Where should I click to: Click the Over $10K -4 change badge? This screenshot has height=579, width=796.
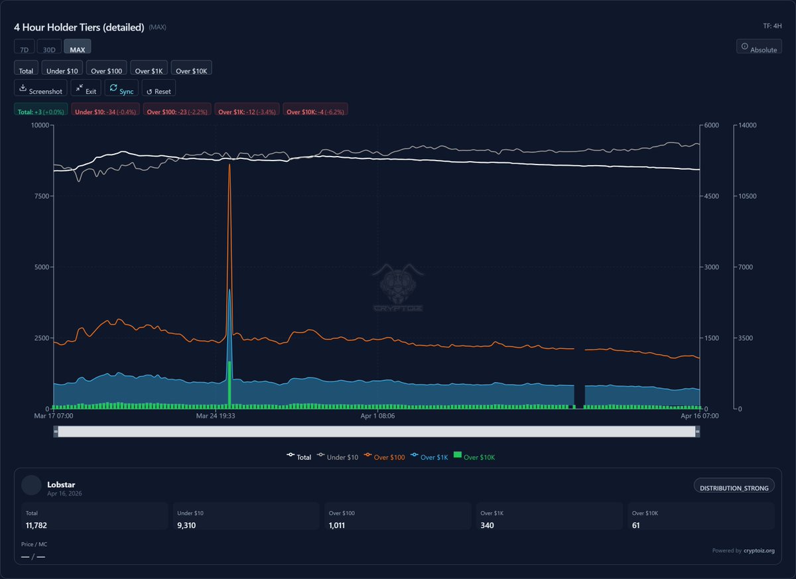(316, 109)
